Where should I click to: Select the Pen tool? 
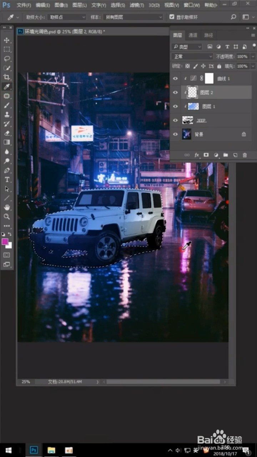(7, 170)
